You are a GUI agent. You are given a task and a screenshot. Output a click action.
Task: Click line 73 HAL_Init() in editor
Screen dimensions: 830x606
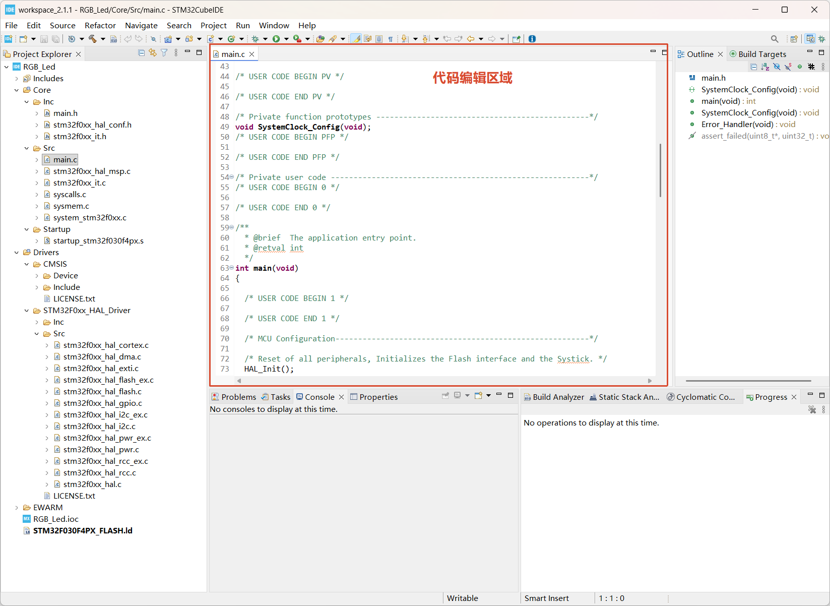pyautogui.click(x=269, y=369)
